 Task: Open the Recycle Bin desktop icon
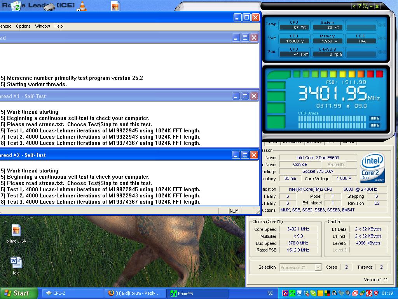[x=16, y=5]
